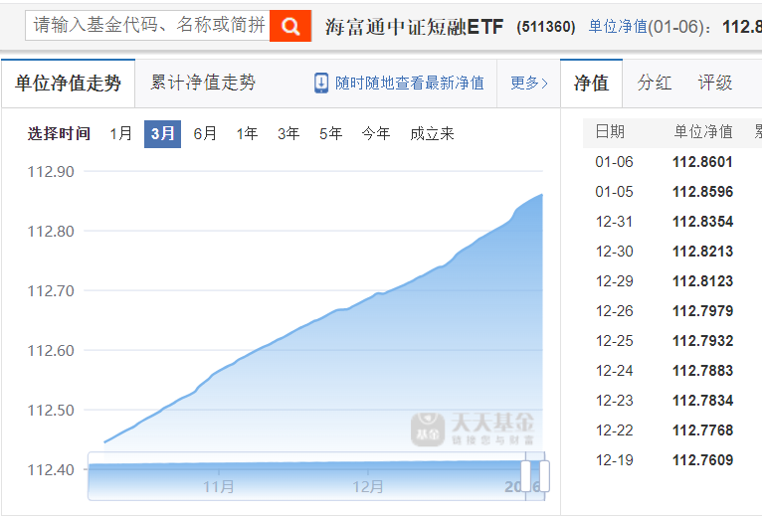The height and width of the screenshot is (516, 762).
Task: Click the fund search input field
Action: click(147, 26)
